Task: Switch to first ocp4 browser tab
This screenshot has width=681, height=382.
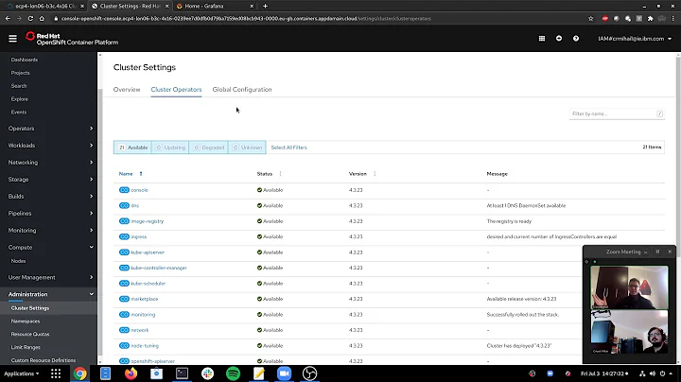Action: pos(45,6)
